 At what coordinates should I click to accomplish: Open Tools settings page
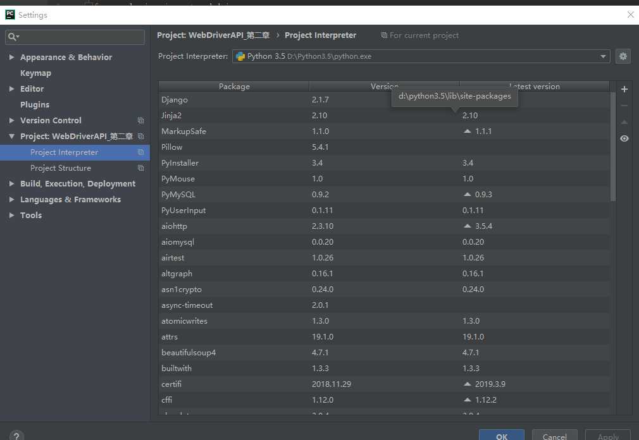pyautogui.click(x=31, y=216)
